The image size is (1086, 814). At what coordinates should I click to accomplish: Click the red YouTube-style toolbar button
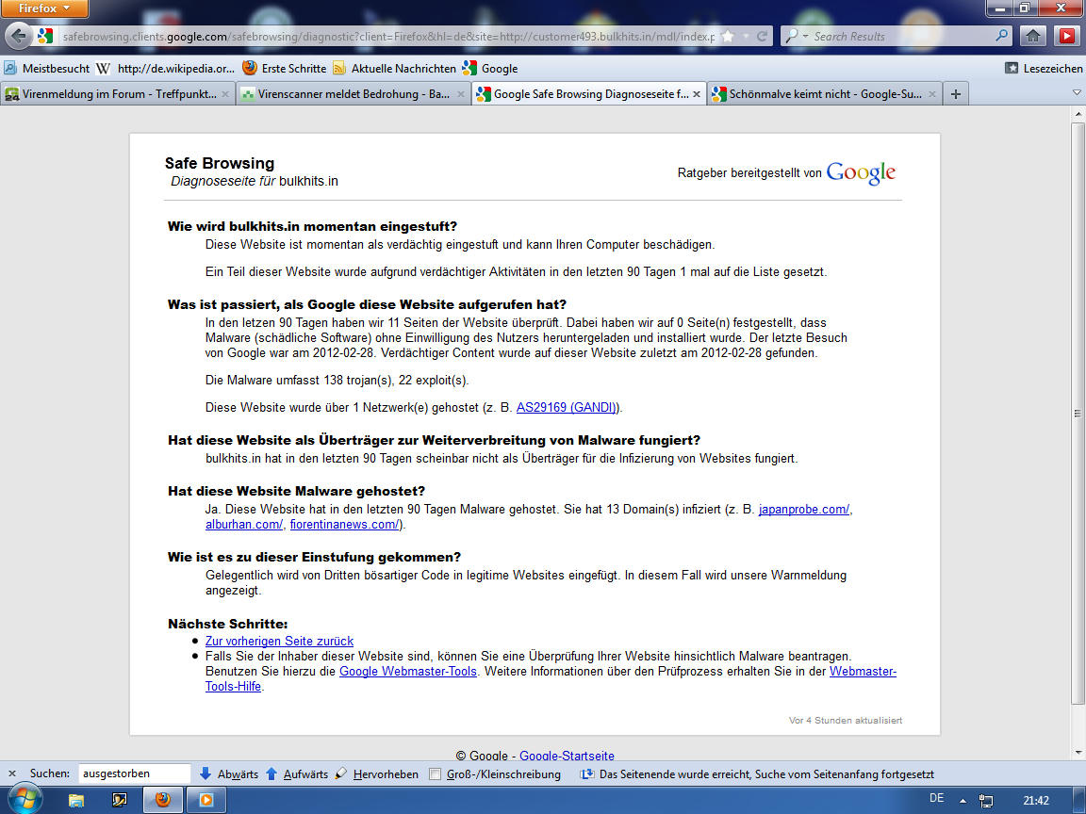pos(1066,36)
